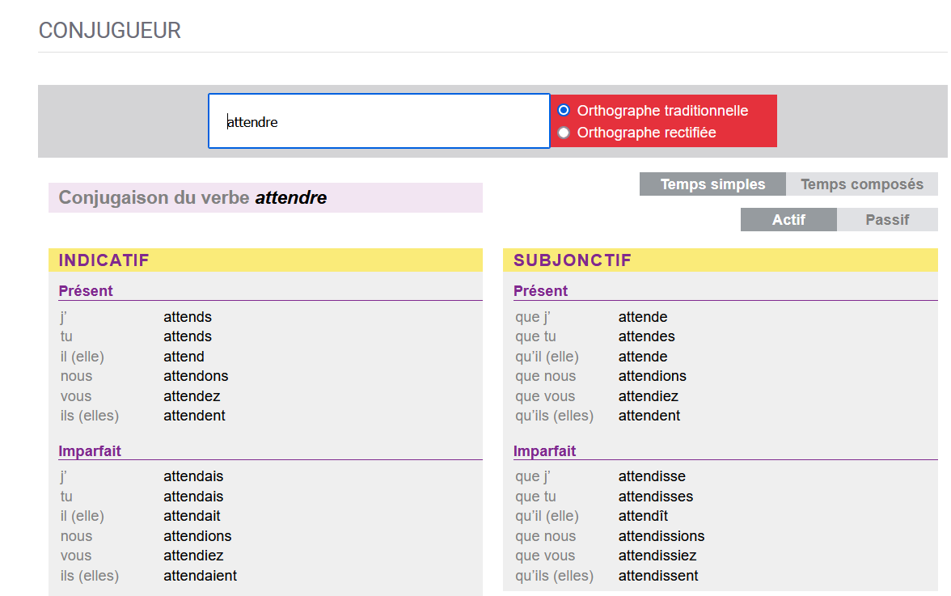Click the CONJUGUEUR page title
This screenshot has height=596, width=951.
[x=110, y=31]
